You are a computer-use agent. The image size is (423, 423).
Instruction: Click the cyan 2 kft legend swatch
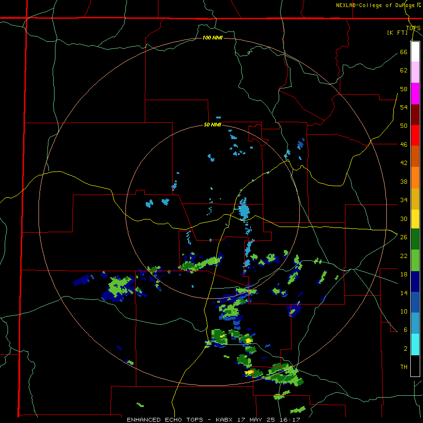[x=415, y=345]
